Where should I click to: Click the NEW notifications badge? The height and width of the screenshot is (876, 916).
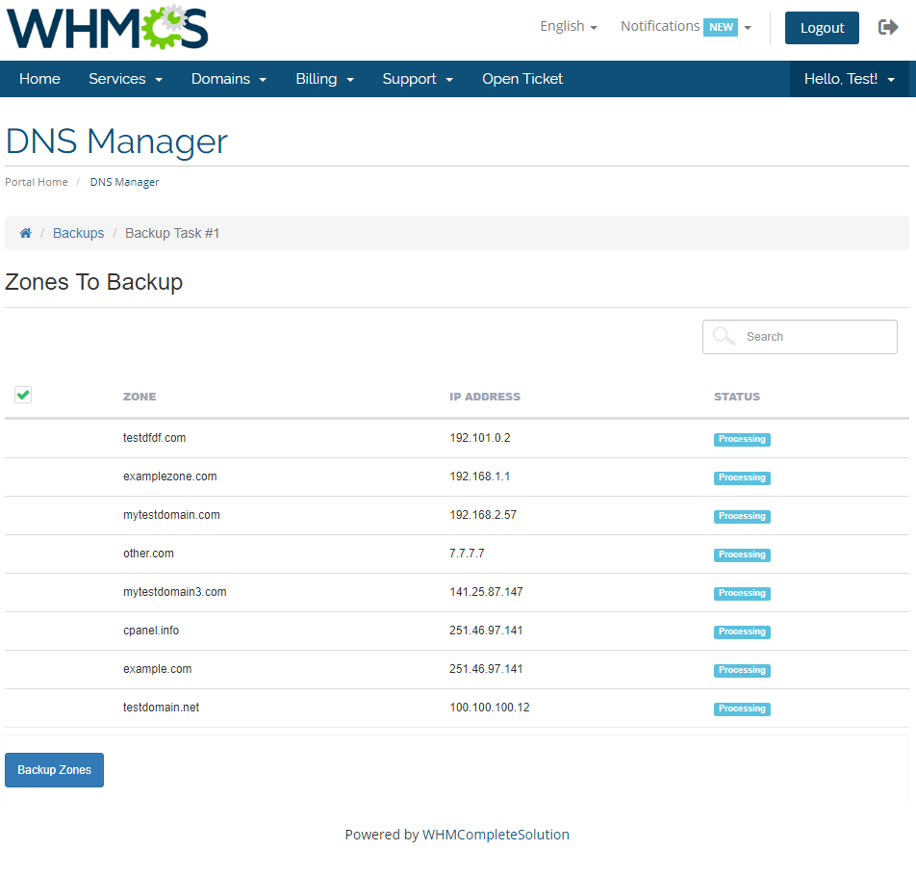click(x=721, y=27)
